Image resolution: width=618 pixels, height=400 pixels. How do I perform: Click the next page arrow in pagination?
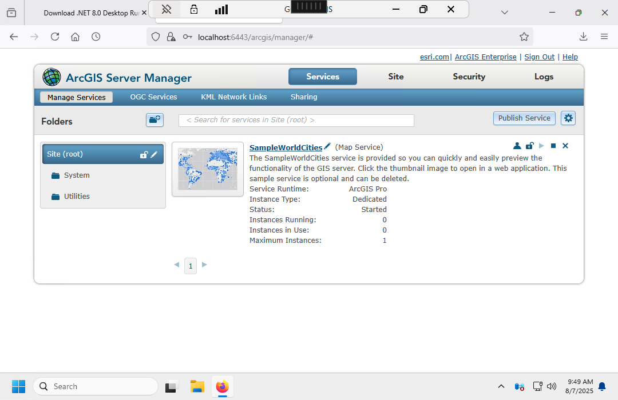(x=204, y=265)
